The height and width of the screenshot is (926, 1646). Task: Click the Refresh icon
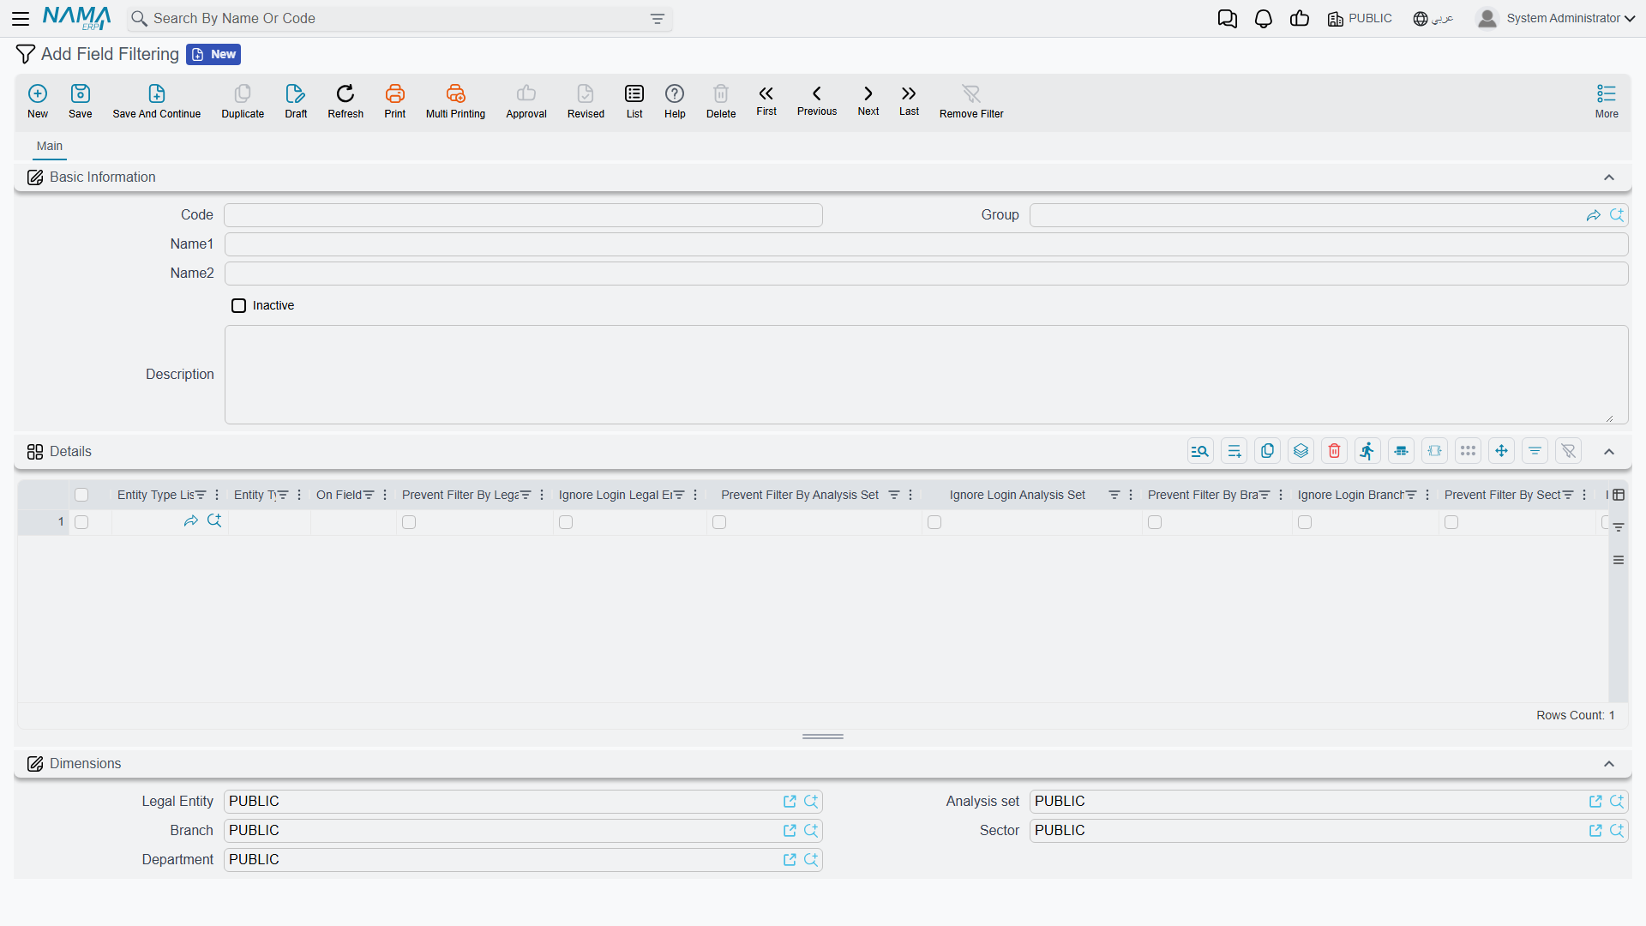(x=345, y=93)
